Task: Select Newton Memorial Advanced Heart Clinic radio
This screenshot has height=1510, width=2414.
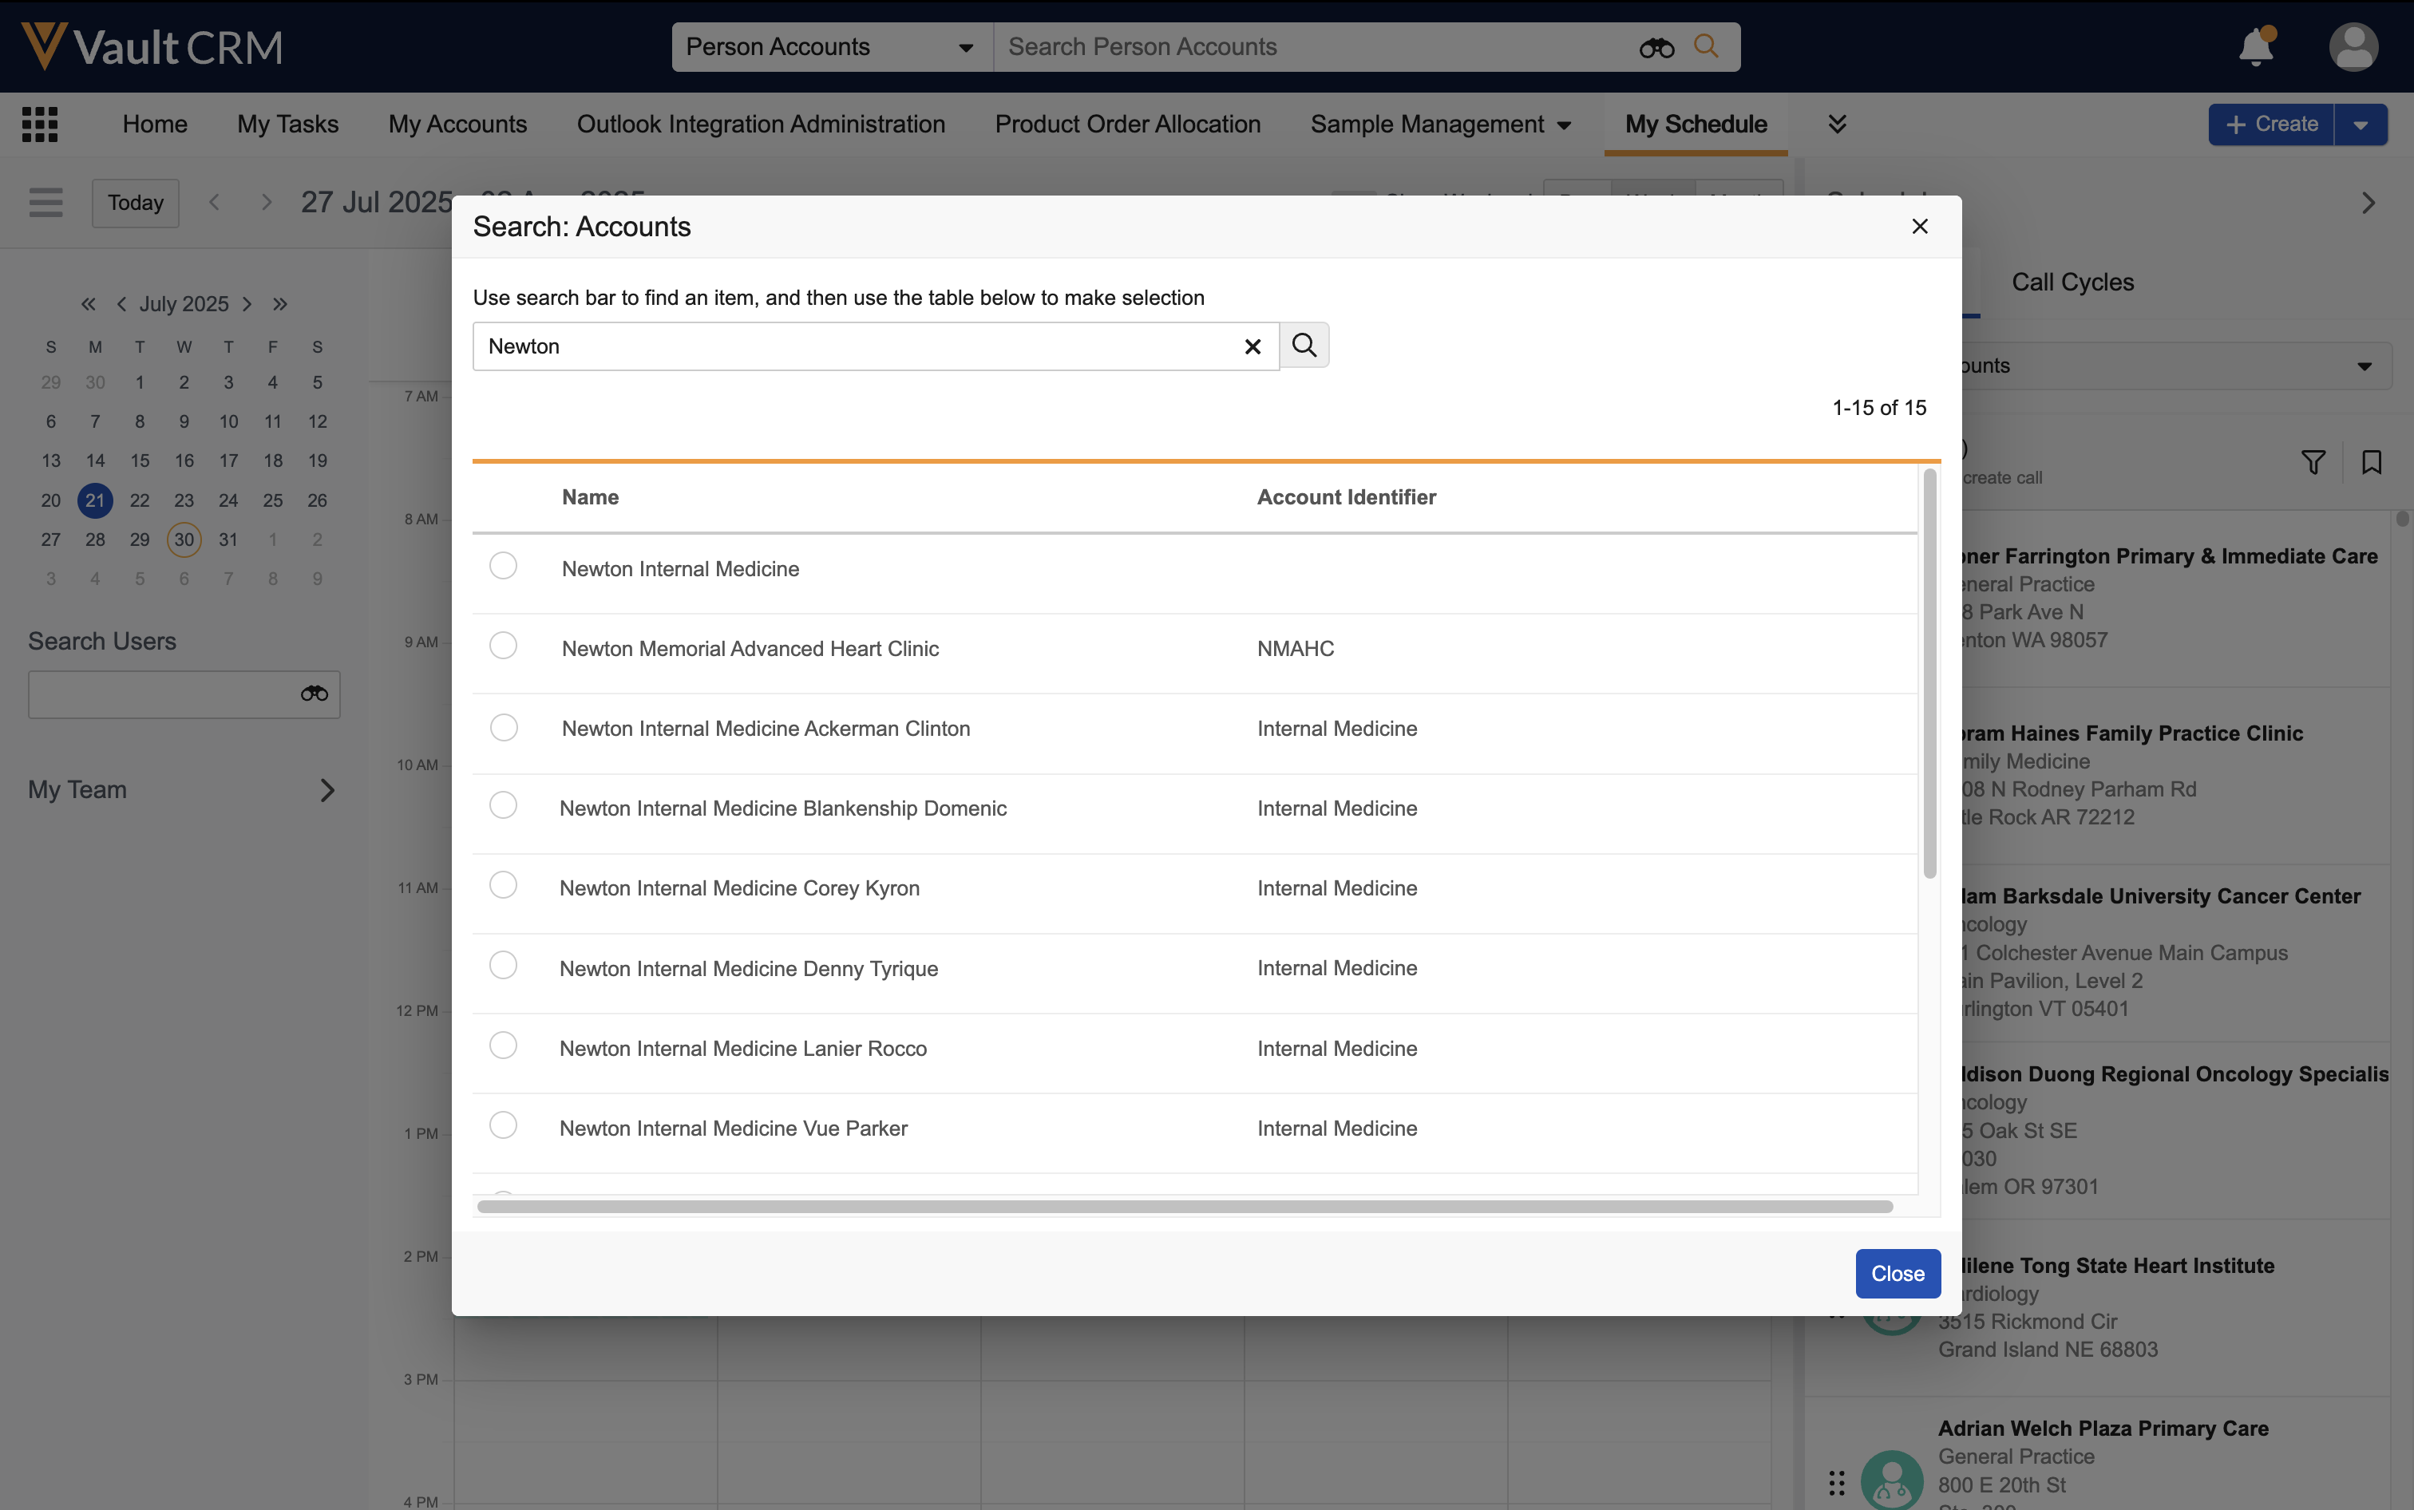Action: coord(504,646)
